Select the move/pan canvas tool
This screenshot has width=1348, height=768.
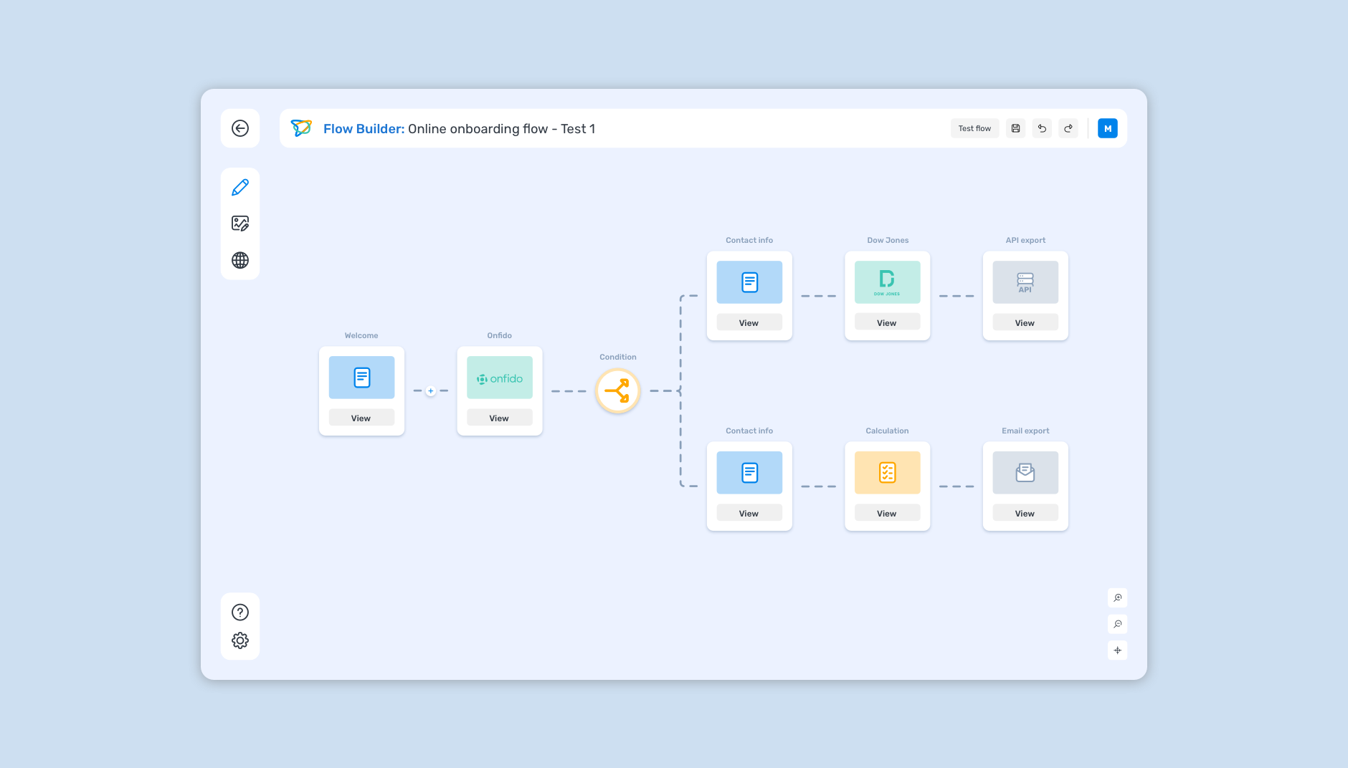[1118, 651]
